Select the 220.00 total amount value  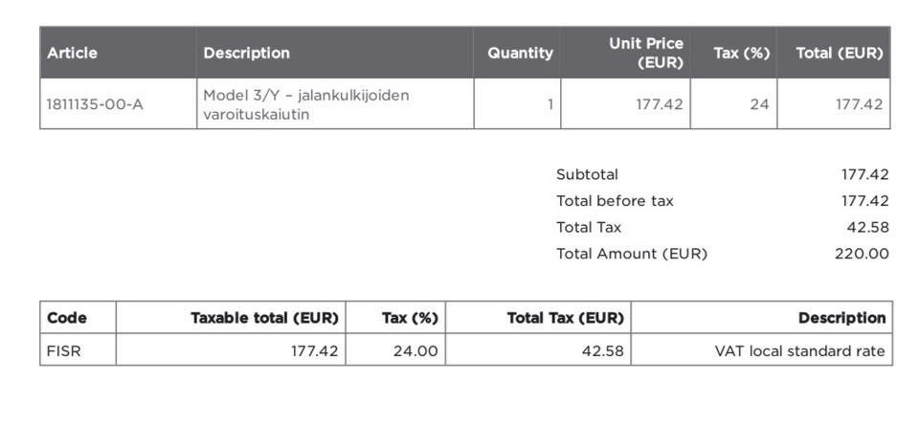862,254
